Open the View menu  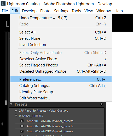tap(89, 11)
